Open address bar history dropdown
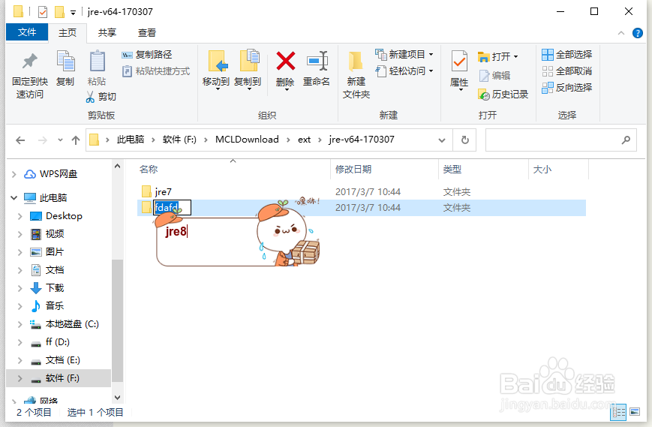Viewport: 652px width, 427px height. point(442,140)
